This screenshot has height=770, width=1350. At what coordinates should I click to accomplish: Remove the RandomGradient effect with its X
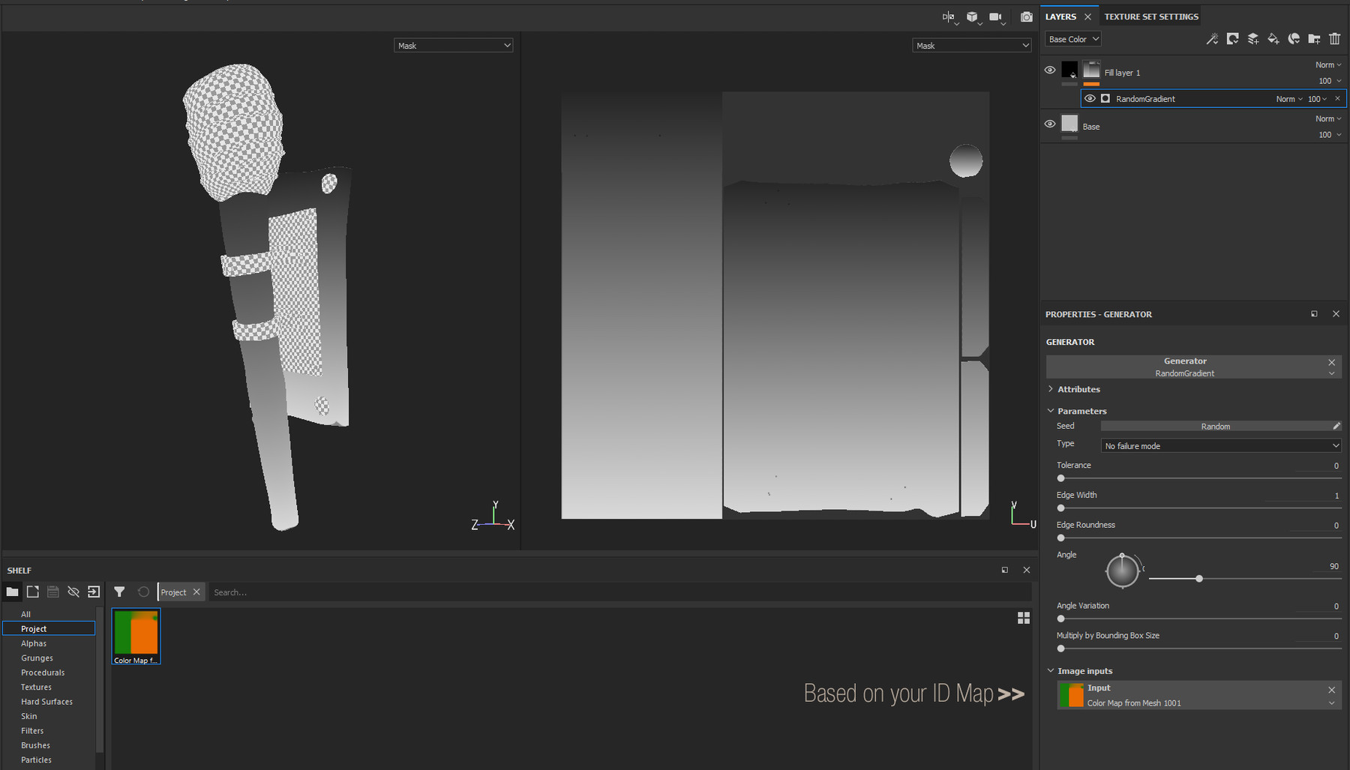tap(1337, 99)
